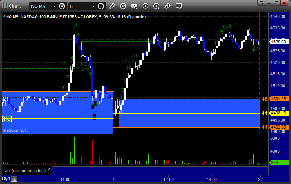
Task: Open the studies chart-line menu
Action: 123,6
